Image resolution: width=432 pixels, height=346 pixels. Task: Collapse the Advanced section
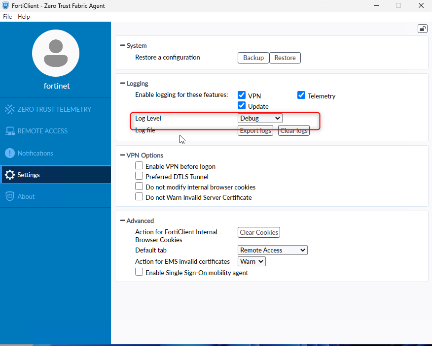click(123, 220)
